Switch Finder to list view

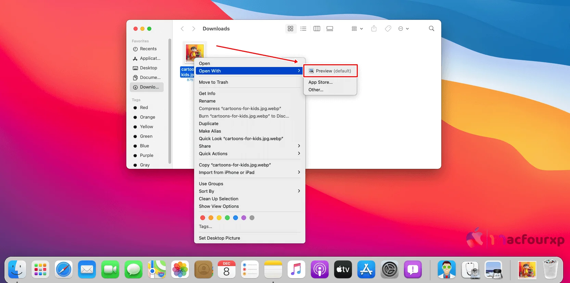pyautogui.click(x=303, y=29)
